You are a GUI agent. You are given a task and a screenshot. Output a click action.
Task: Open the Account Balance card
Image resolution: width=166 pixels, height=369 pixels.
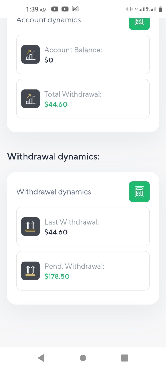click(x=83, y=55)
